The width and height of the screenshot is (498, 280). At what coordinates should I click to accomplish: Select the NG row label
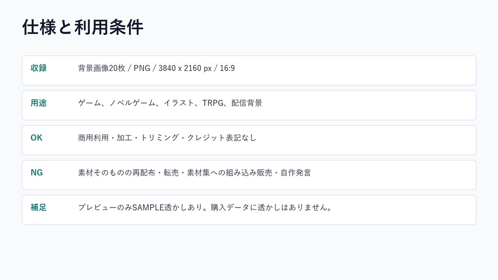(x=36, y=173)
